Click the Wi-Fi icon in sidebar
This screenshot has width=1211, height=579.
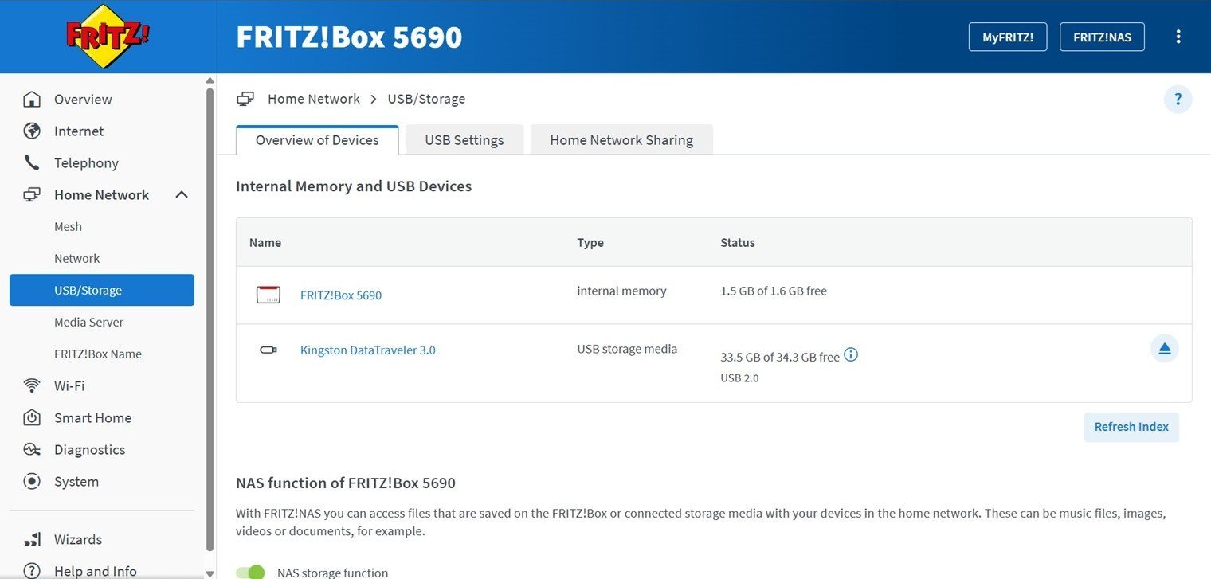click(32, 386)
